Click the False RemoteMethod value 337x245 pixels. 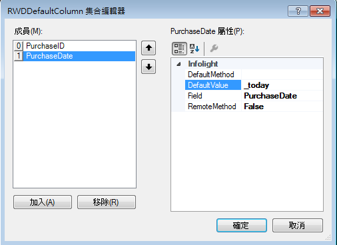pos(282,107)
